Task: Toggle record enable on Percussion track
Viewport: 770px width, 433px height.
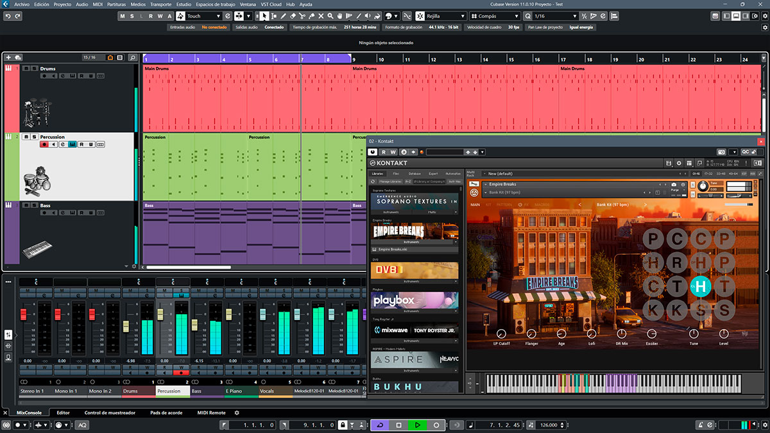Action: pos(44,144)
